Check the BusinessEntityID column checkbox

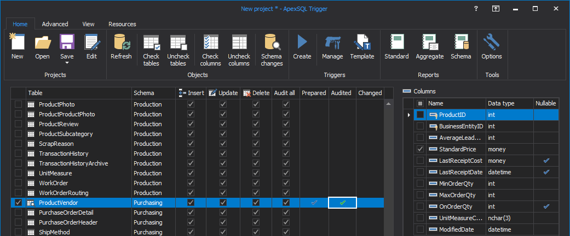[420, 127]
